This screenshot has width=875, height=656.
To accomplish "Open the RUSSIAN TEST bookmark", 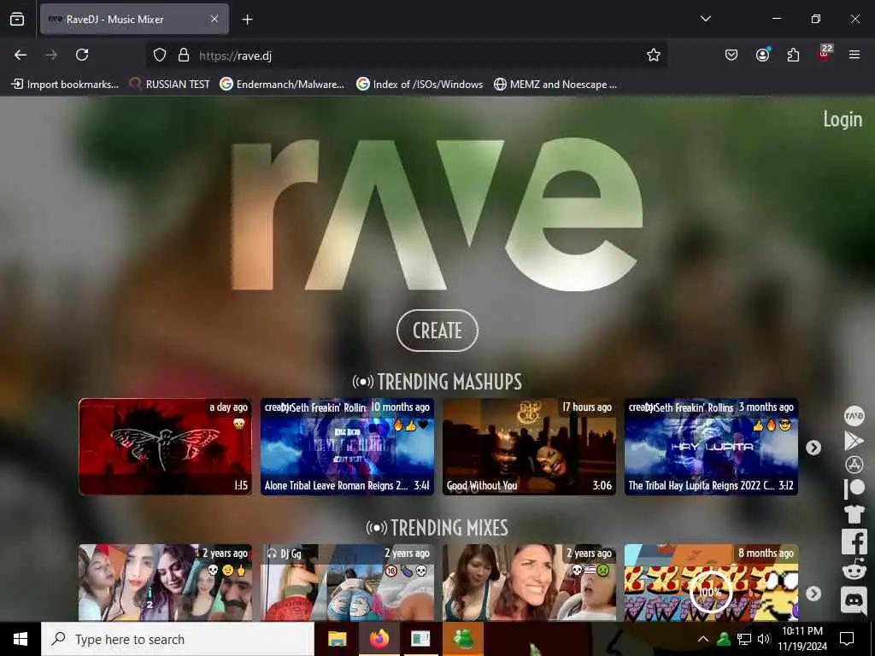I will tap(170, 85).
